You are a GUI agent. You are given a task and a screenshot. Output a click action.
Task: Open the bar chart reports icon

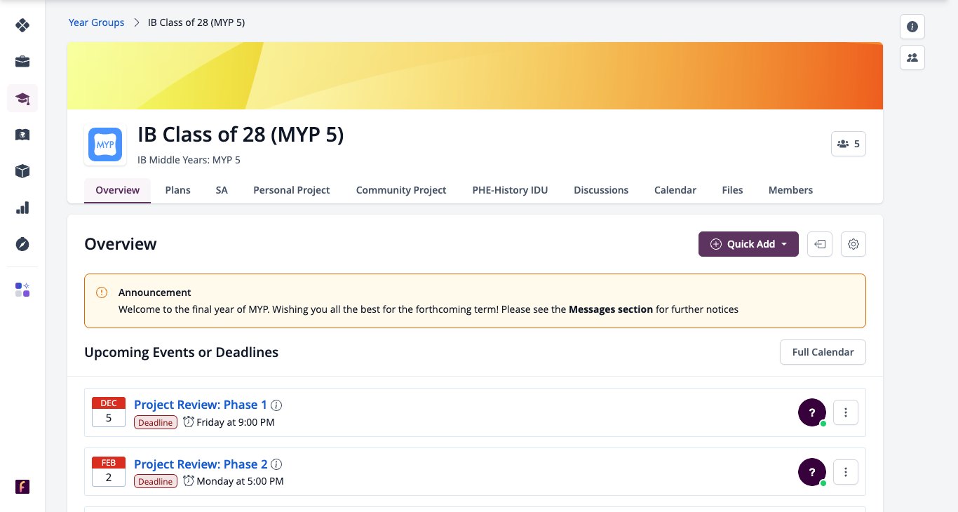[22, 208]
